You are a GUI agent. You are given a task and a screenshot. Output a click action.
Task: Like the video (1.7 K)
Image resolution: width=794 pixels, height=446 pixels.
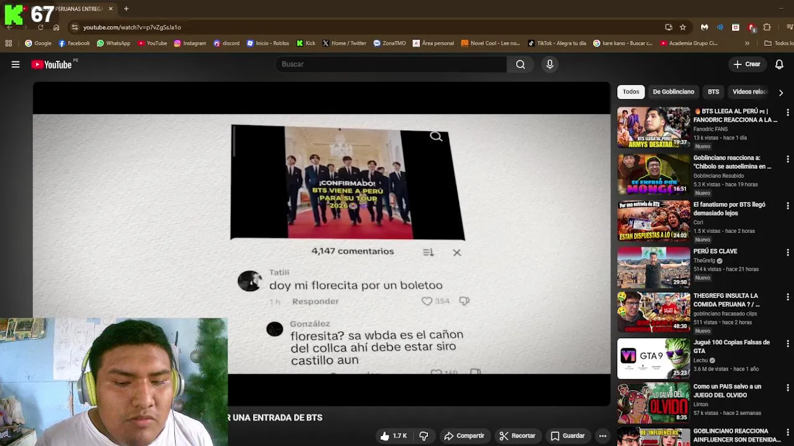393,436
